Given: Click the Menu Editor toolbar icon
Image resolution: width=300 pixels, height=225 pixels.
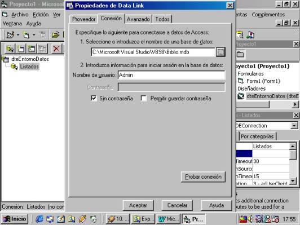Looking at the screenshot, I should click(42, 35).
